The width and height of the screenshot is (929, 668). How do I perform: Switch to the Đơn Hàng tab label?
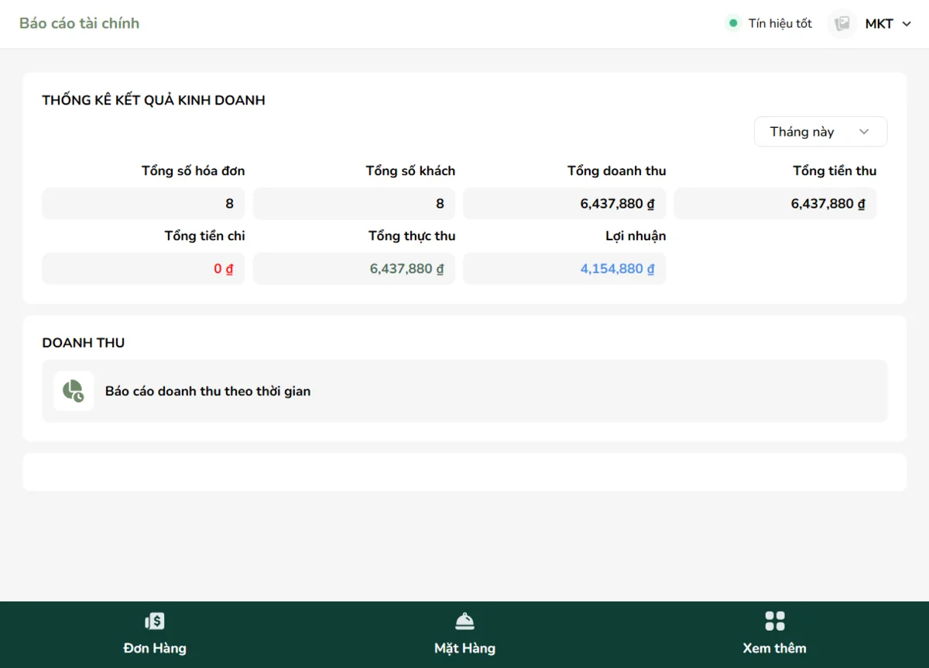tap(155, 648)
